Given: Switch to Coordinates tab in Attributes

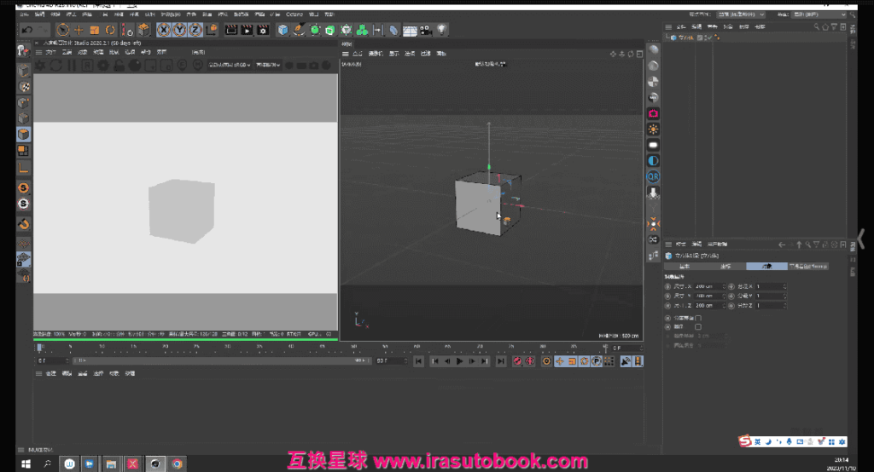Looking at the screenshot, I should tap(725, 267).
